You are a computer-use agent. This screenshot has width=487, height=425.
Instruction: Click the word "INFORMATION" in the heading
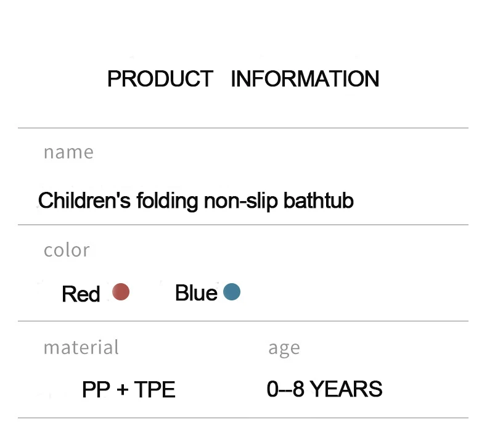305,79
